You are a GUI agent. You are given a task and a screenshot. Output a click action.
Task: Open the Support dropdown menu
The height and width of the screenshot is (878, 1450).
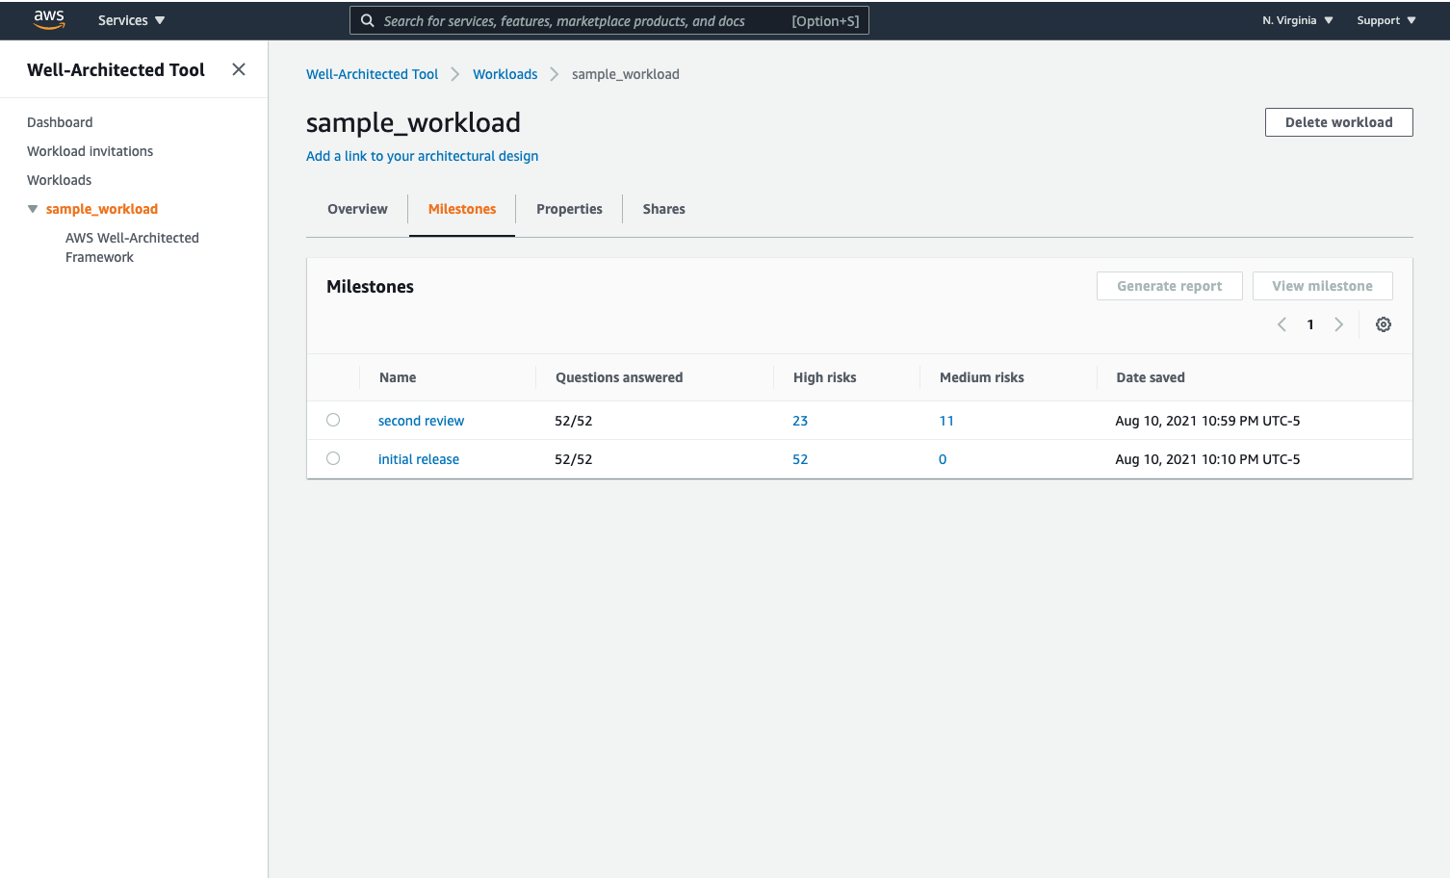(x=1386, y=20)
